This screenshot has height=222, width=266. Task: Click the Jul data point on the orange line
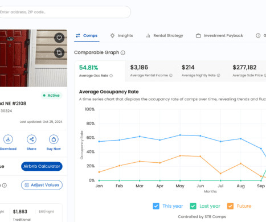point(220,174)
